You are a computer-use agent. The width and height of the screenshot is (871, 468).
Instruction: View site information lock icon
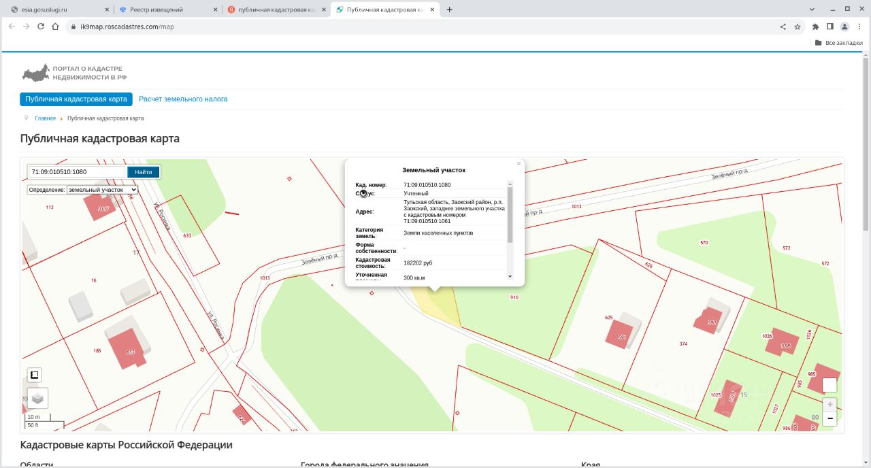(x=73, y=27)
